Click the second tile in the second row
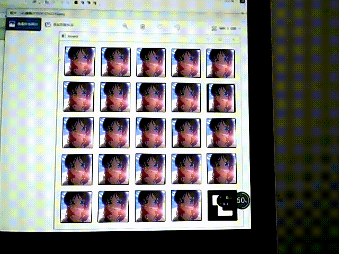The height and width of the screenshot is (254, 339). click(115, 97)
